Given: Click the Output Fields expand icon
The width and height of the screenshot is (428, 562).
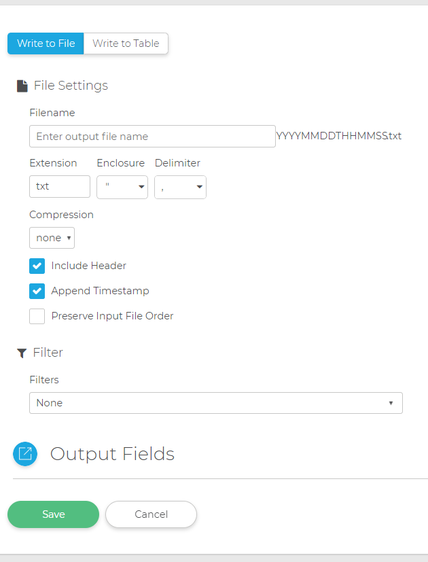Looking at the screenshot, I should (x=25, y=454).
